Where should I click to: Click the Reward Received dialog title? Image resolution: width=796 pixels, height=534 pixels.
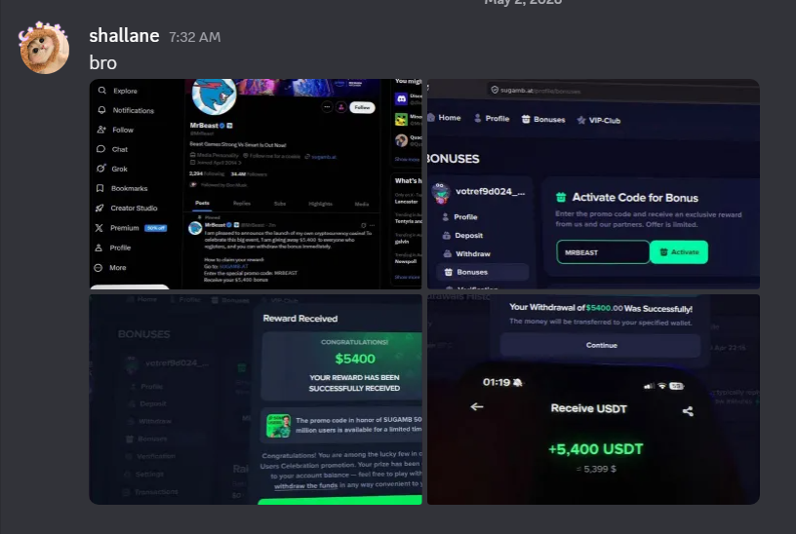pos(300,319)
